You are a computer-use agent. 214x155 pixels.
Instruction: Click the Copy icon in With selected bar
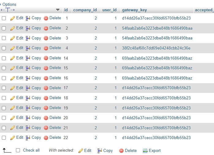[x=100, y=151]
